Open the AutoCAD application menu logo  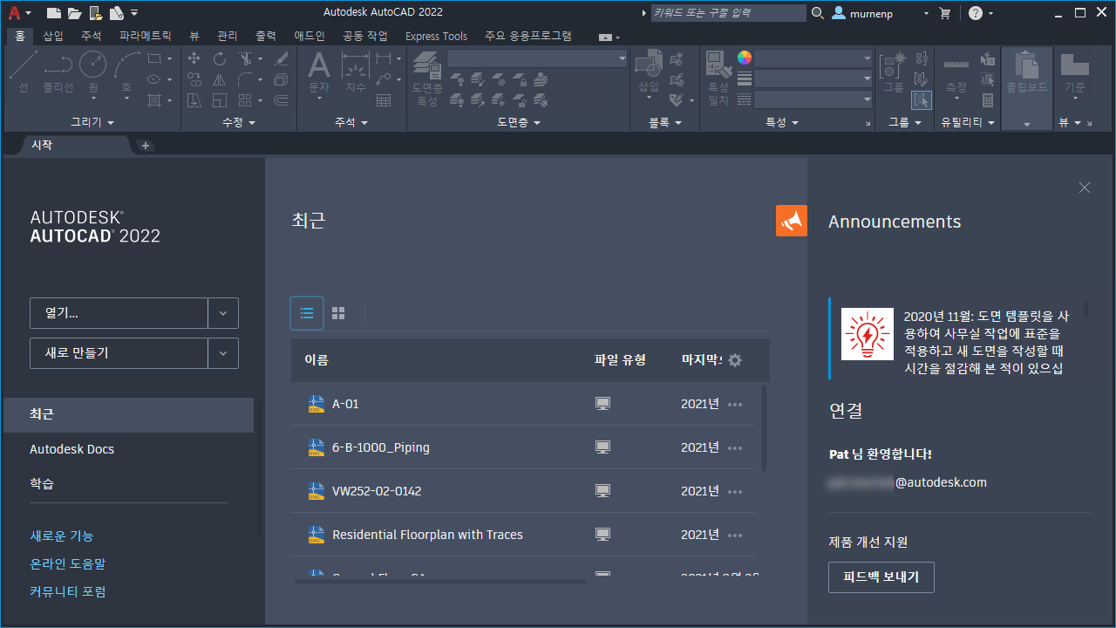pyautogui.click(x=14, y=12)
